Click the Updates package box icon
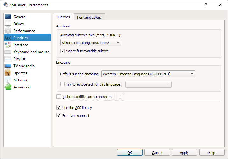 (x=8, y=73)
